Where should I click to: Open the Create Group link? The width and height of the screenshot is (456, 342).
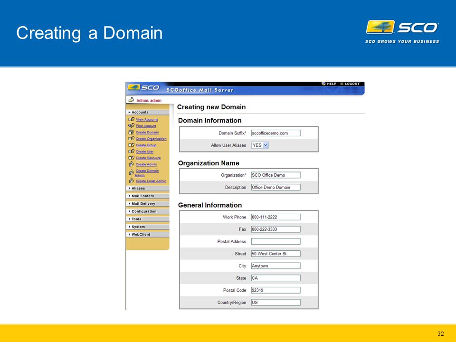coord(146,145)
